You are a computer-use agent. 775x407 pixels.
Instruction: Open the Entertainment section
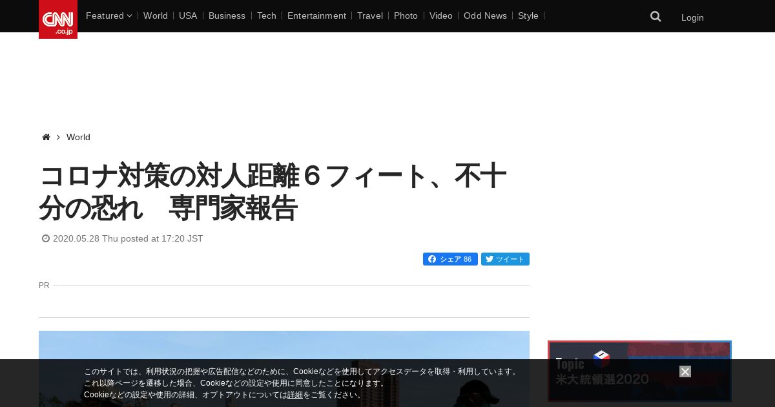[316, 16]
